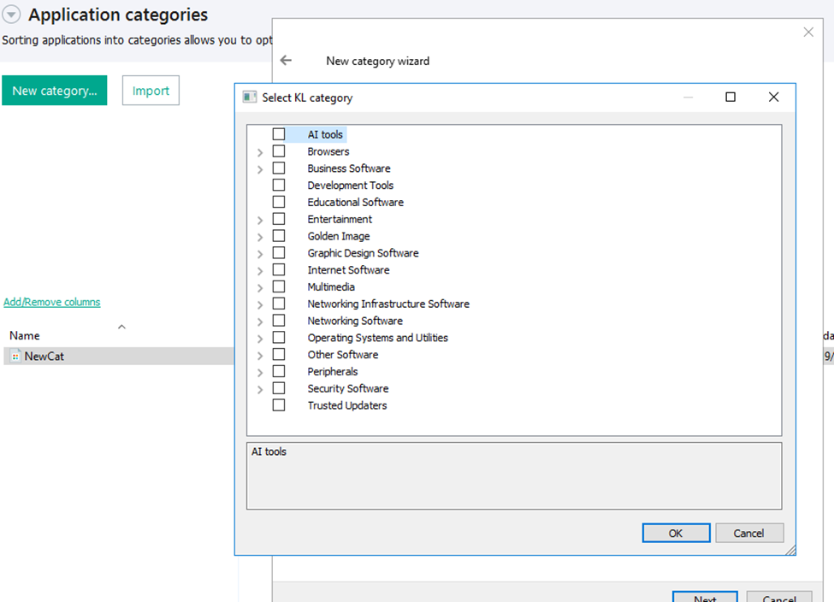Expand Networking Infrastructure Software node
The height and width of the screenshot is (602, 834).
260,305
